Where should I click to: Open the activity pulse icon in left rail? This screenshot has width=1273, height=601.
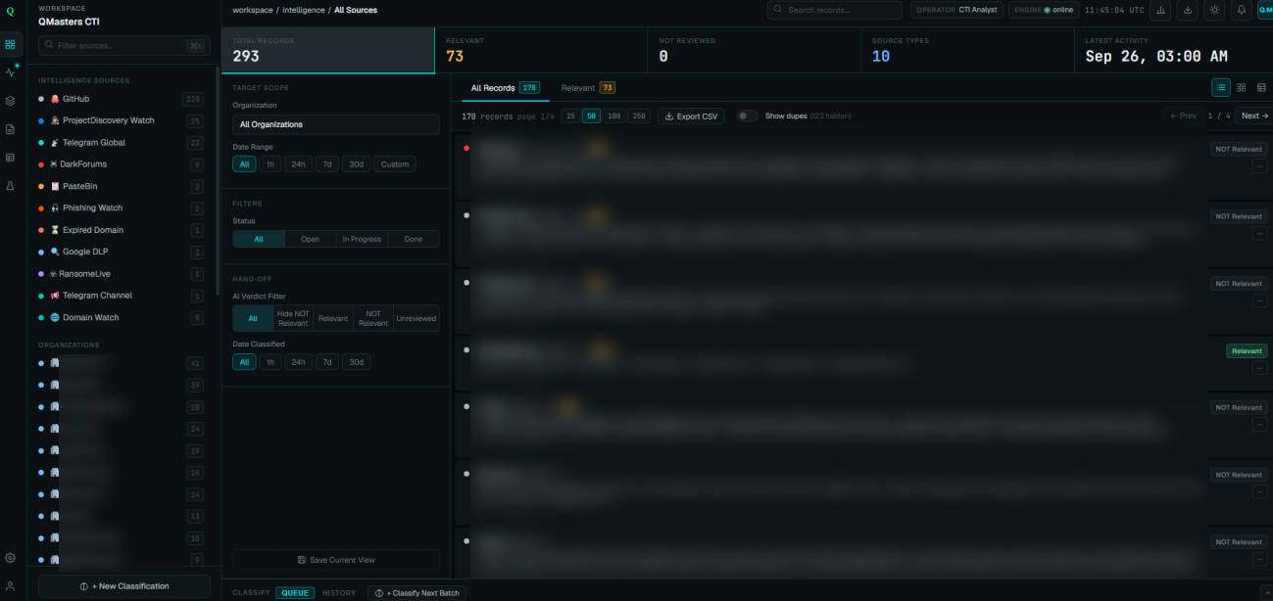10,72
